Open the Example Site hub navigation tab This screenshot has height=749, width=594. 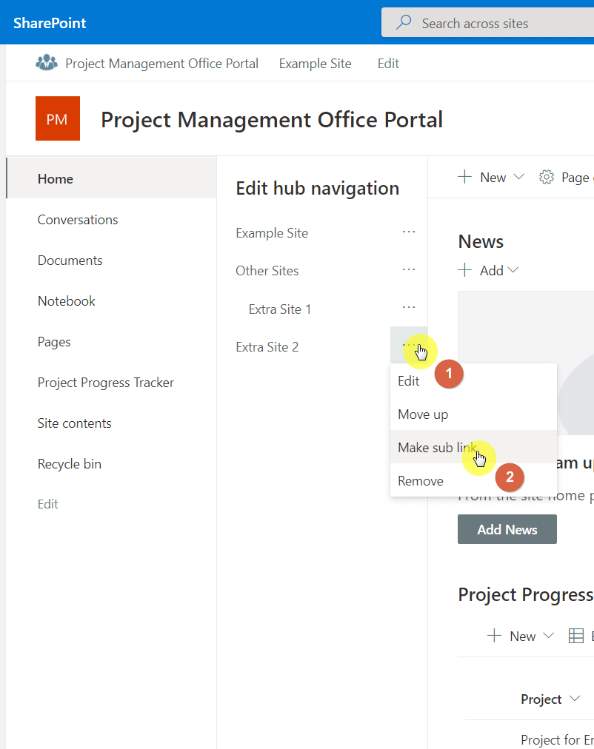coord(316,63)
